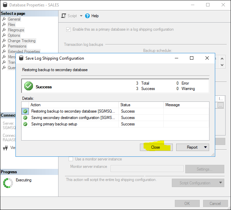Sort by the Status column header
The height and width of the screenshot is (210, 231).
(141, 105)
